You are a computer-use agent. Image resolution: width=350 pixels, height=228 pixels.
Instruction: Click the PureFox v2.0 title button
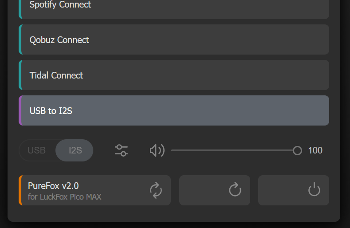(53, 186)
